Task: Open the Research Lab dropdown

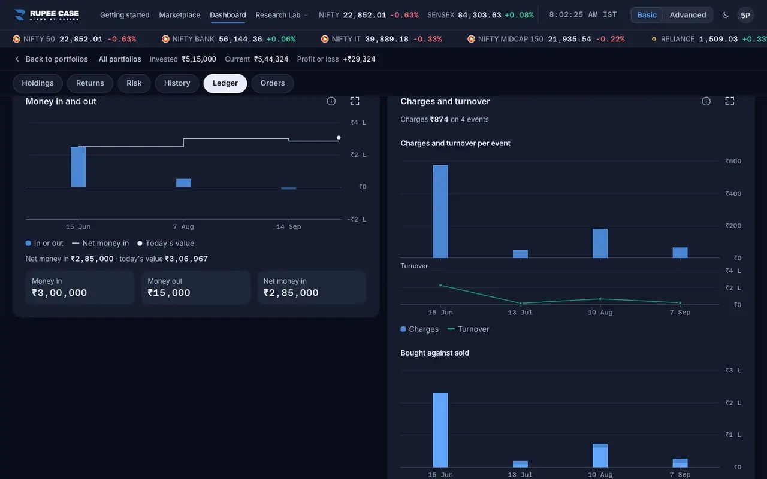Action: click(x=282, y=15)
